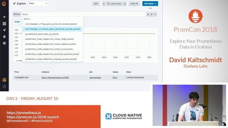Toggle the Graph panel button
Image resolution: width=228 pixels, height=128 pixels.
[x=17, y=22]
